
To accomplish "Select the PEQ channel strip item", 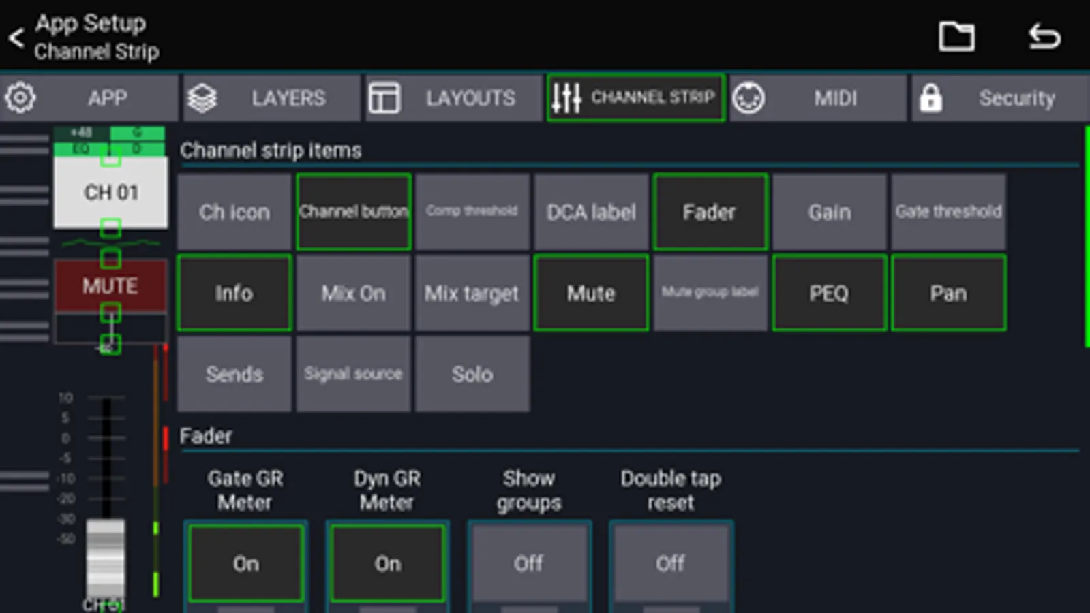I will [x=830, y=293].
